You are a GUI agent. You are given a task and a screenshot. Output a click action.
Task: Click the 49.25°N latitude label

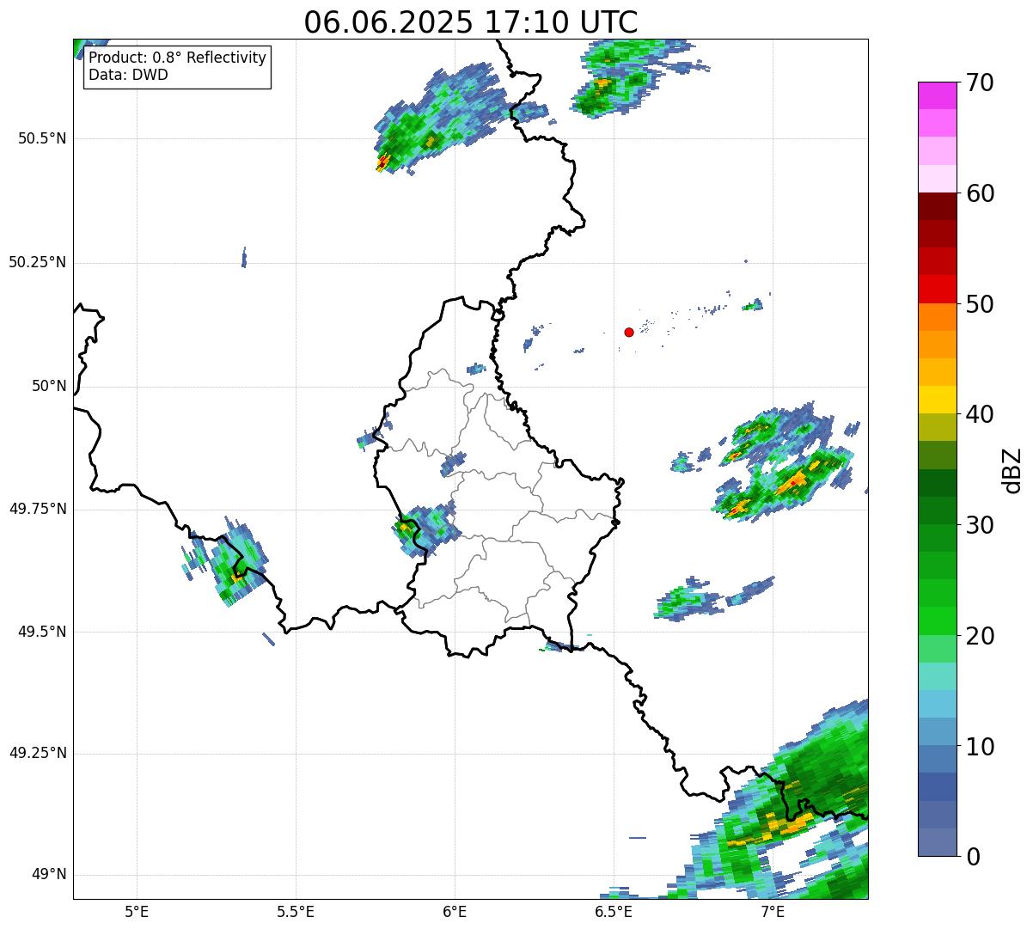(x=37, y=753)
